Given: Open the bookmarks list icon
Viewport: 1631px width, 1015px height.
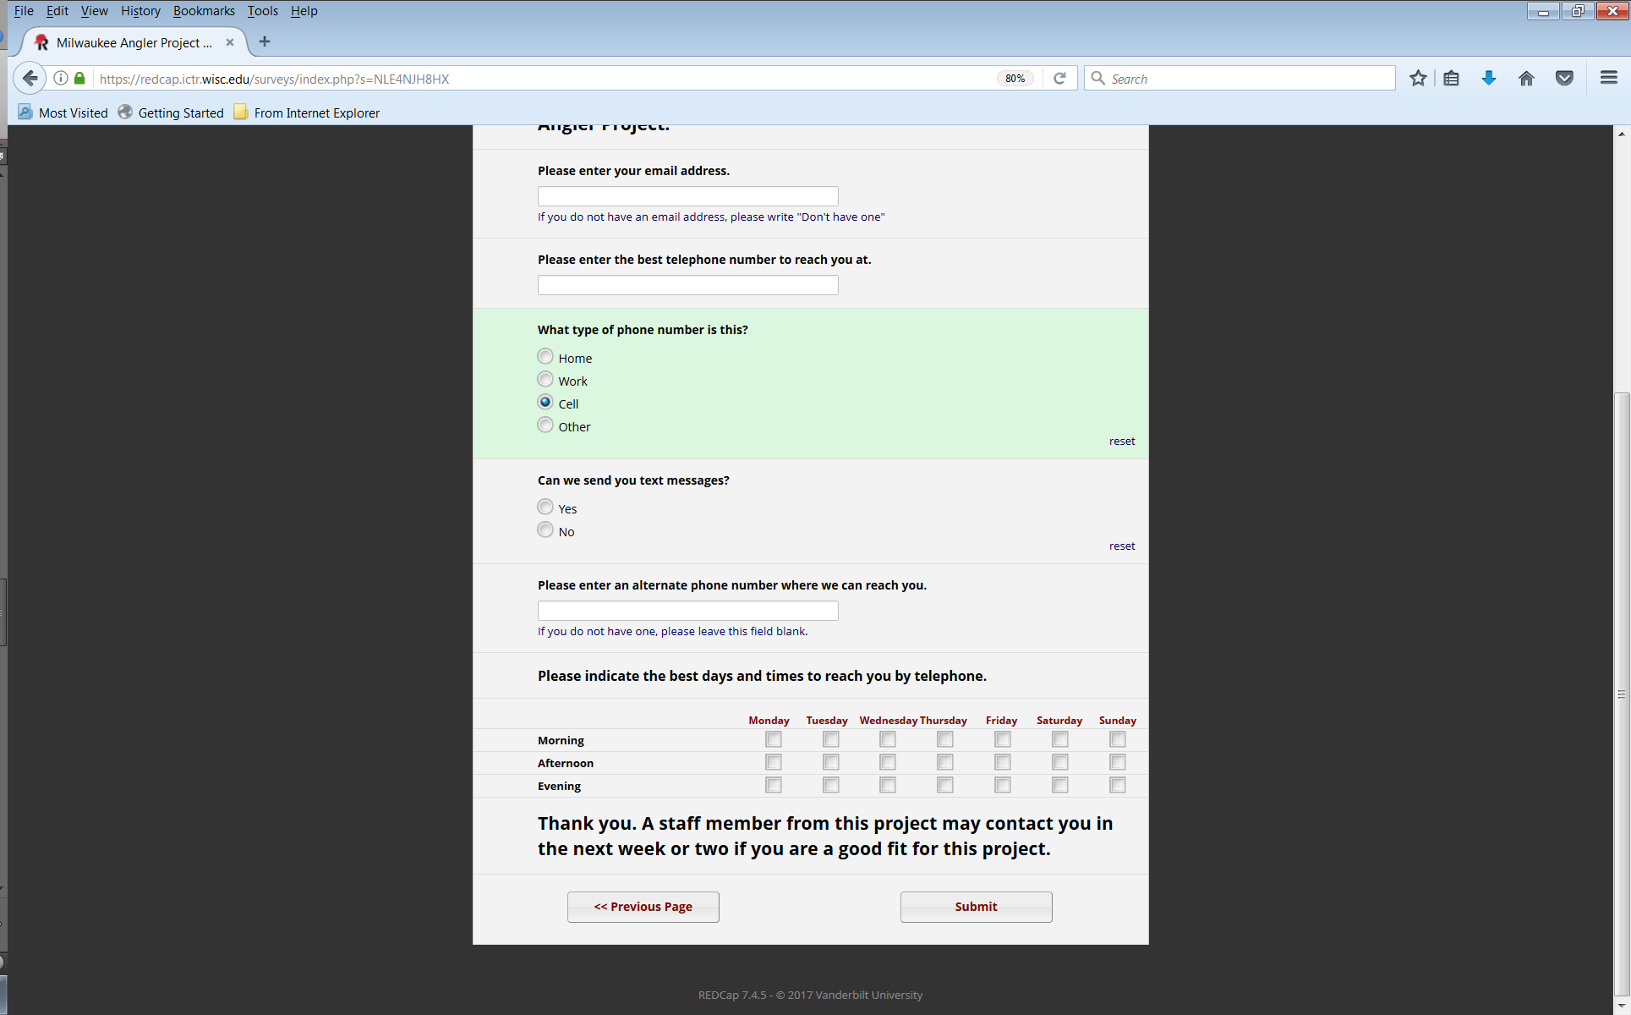Looking at the screenshot, I should 1452,79.
